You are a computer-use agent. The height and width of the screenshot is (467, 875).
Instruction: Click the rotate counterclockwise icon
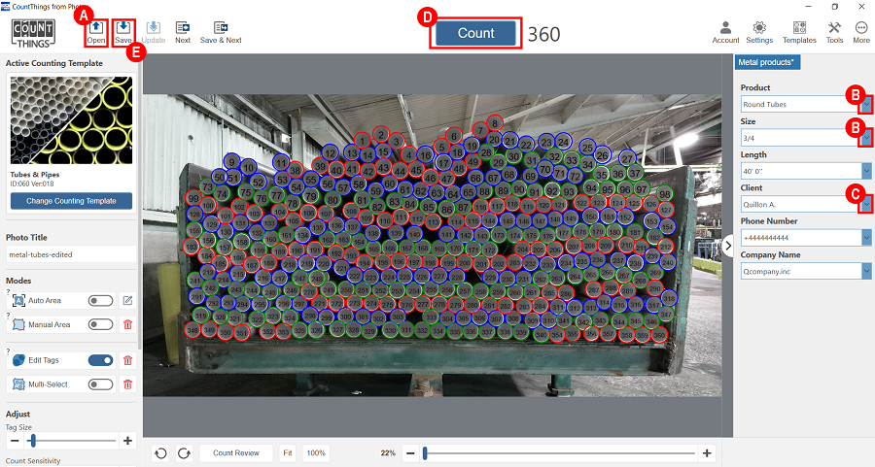(161, 453)
